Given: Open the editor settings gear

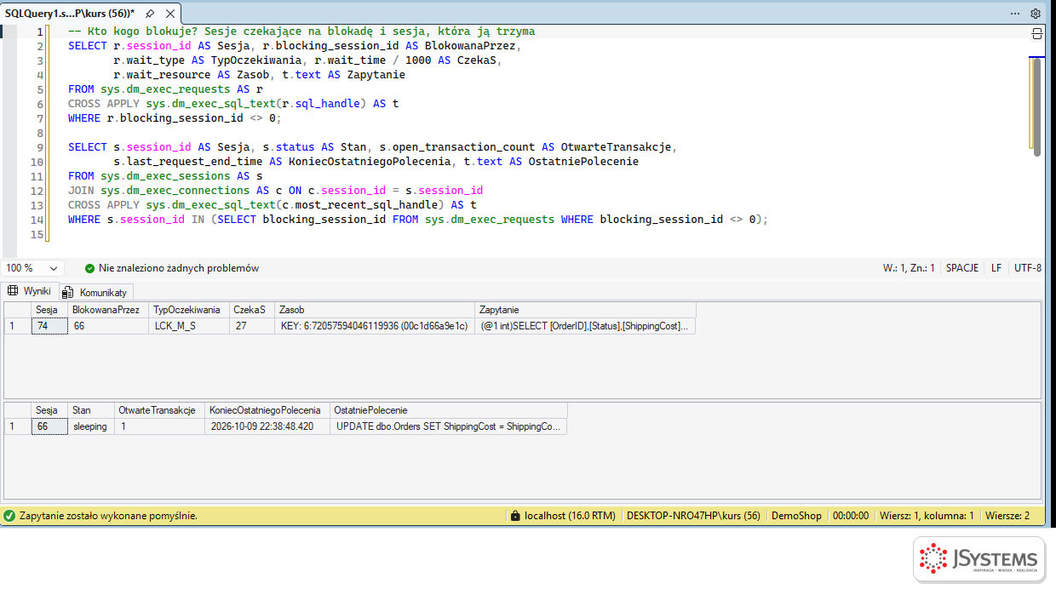Looking at the screenshot, I should coord(1036,14).
